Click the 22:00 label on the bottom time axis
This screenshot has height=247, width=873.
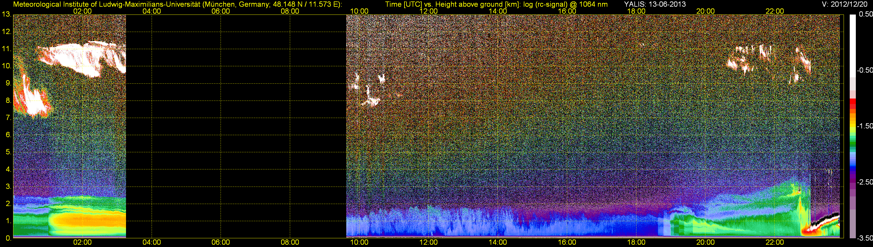point(775,242)
